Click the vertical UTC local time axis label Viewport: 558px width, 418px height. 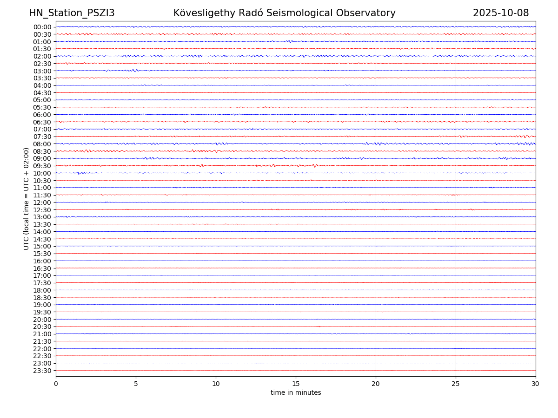(x=27, y=198)
